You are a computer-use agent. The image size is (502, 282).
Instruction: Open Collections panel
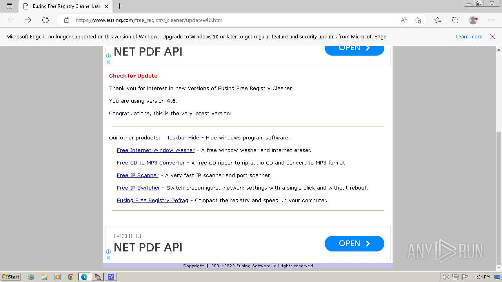click(x=455, y=20)
